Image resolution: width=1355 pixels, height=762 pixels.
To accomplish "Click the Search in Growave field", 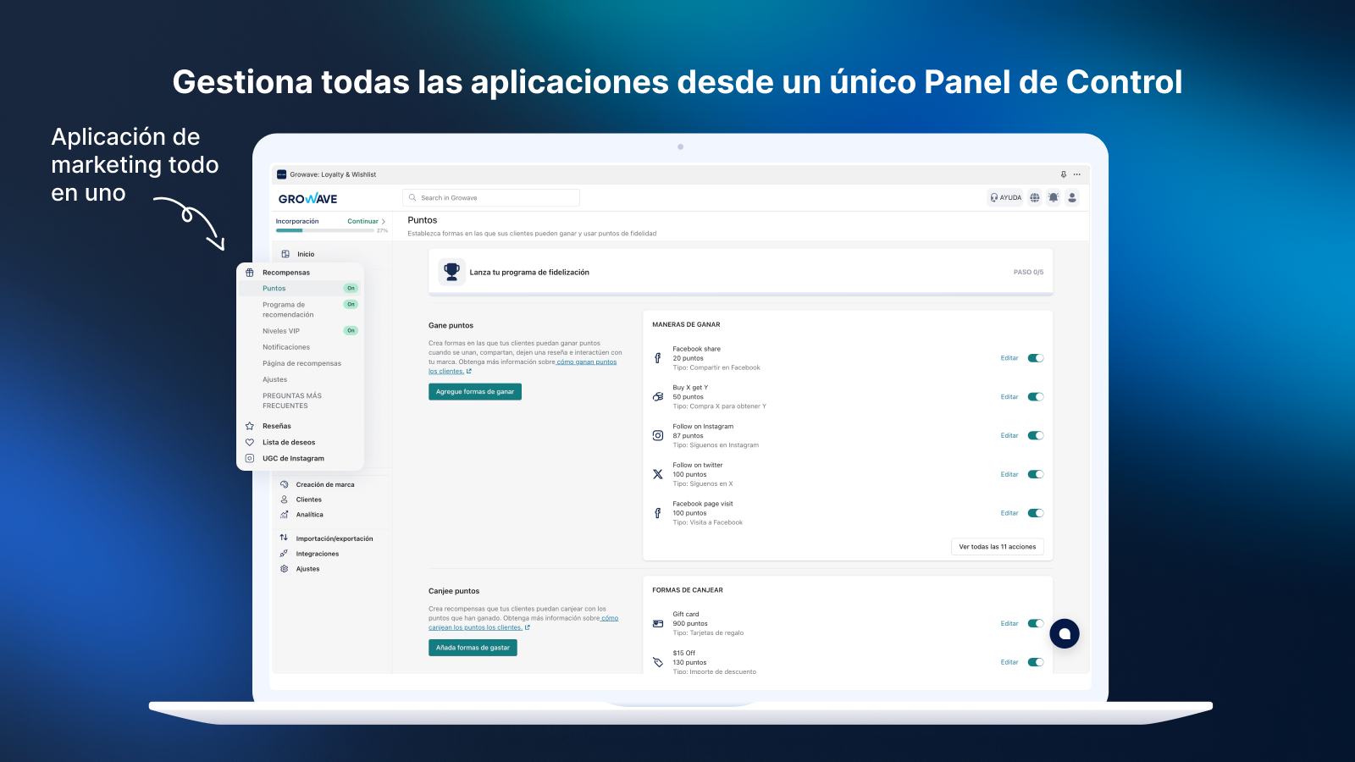I will point(491,198).
